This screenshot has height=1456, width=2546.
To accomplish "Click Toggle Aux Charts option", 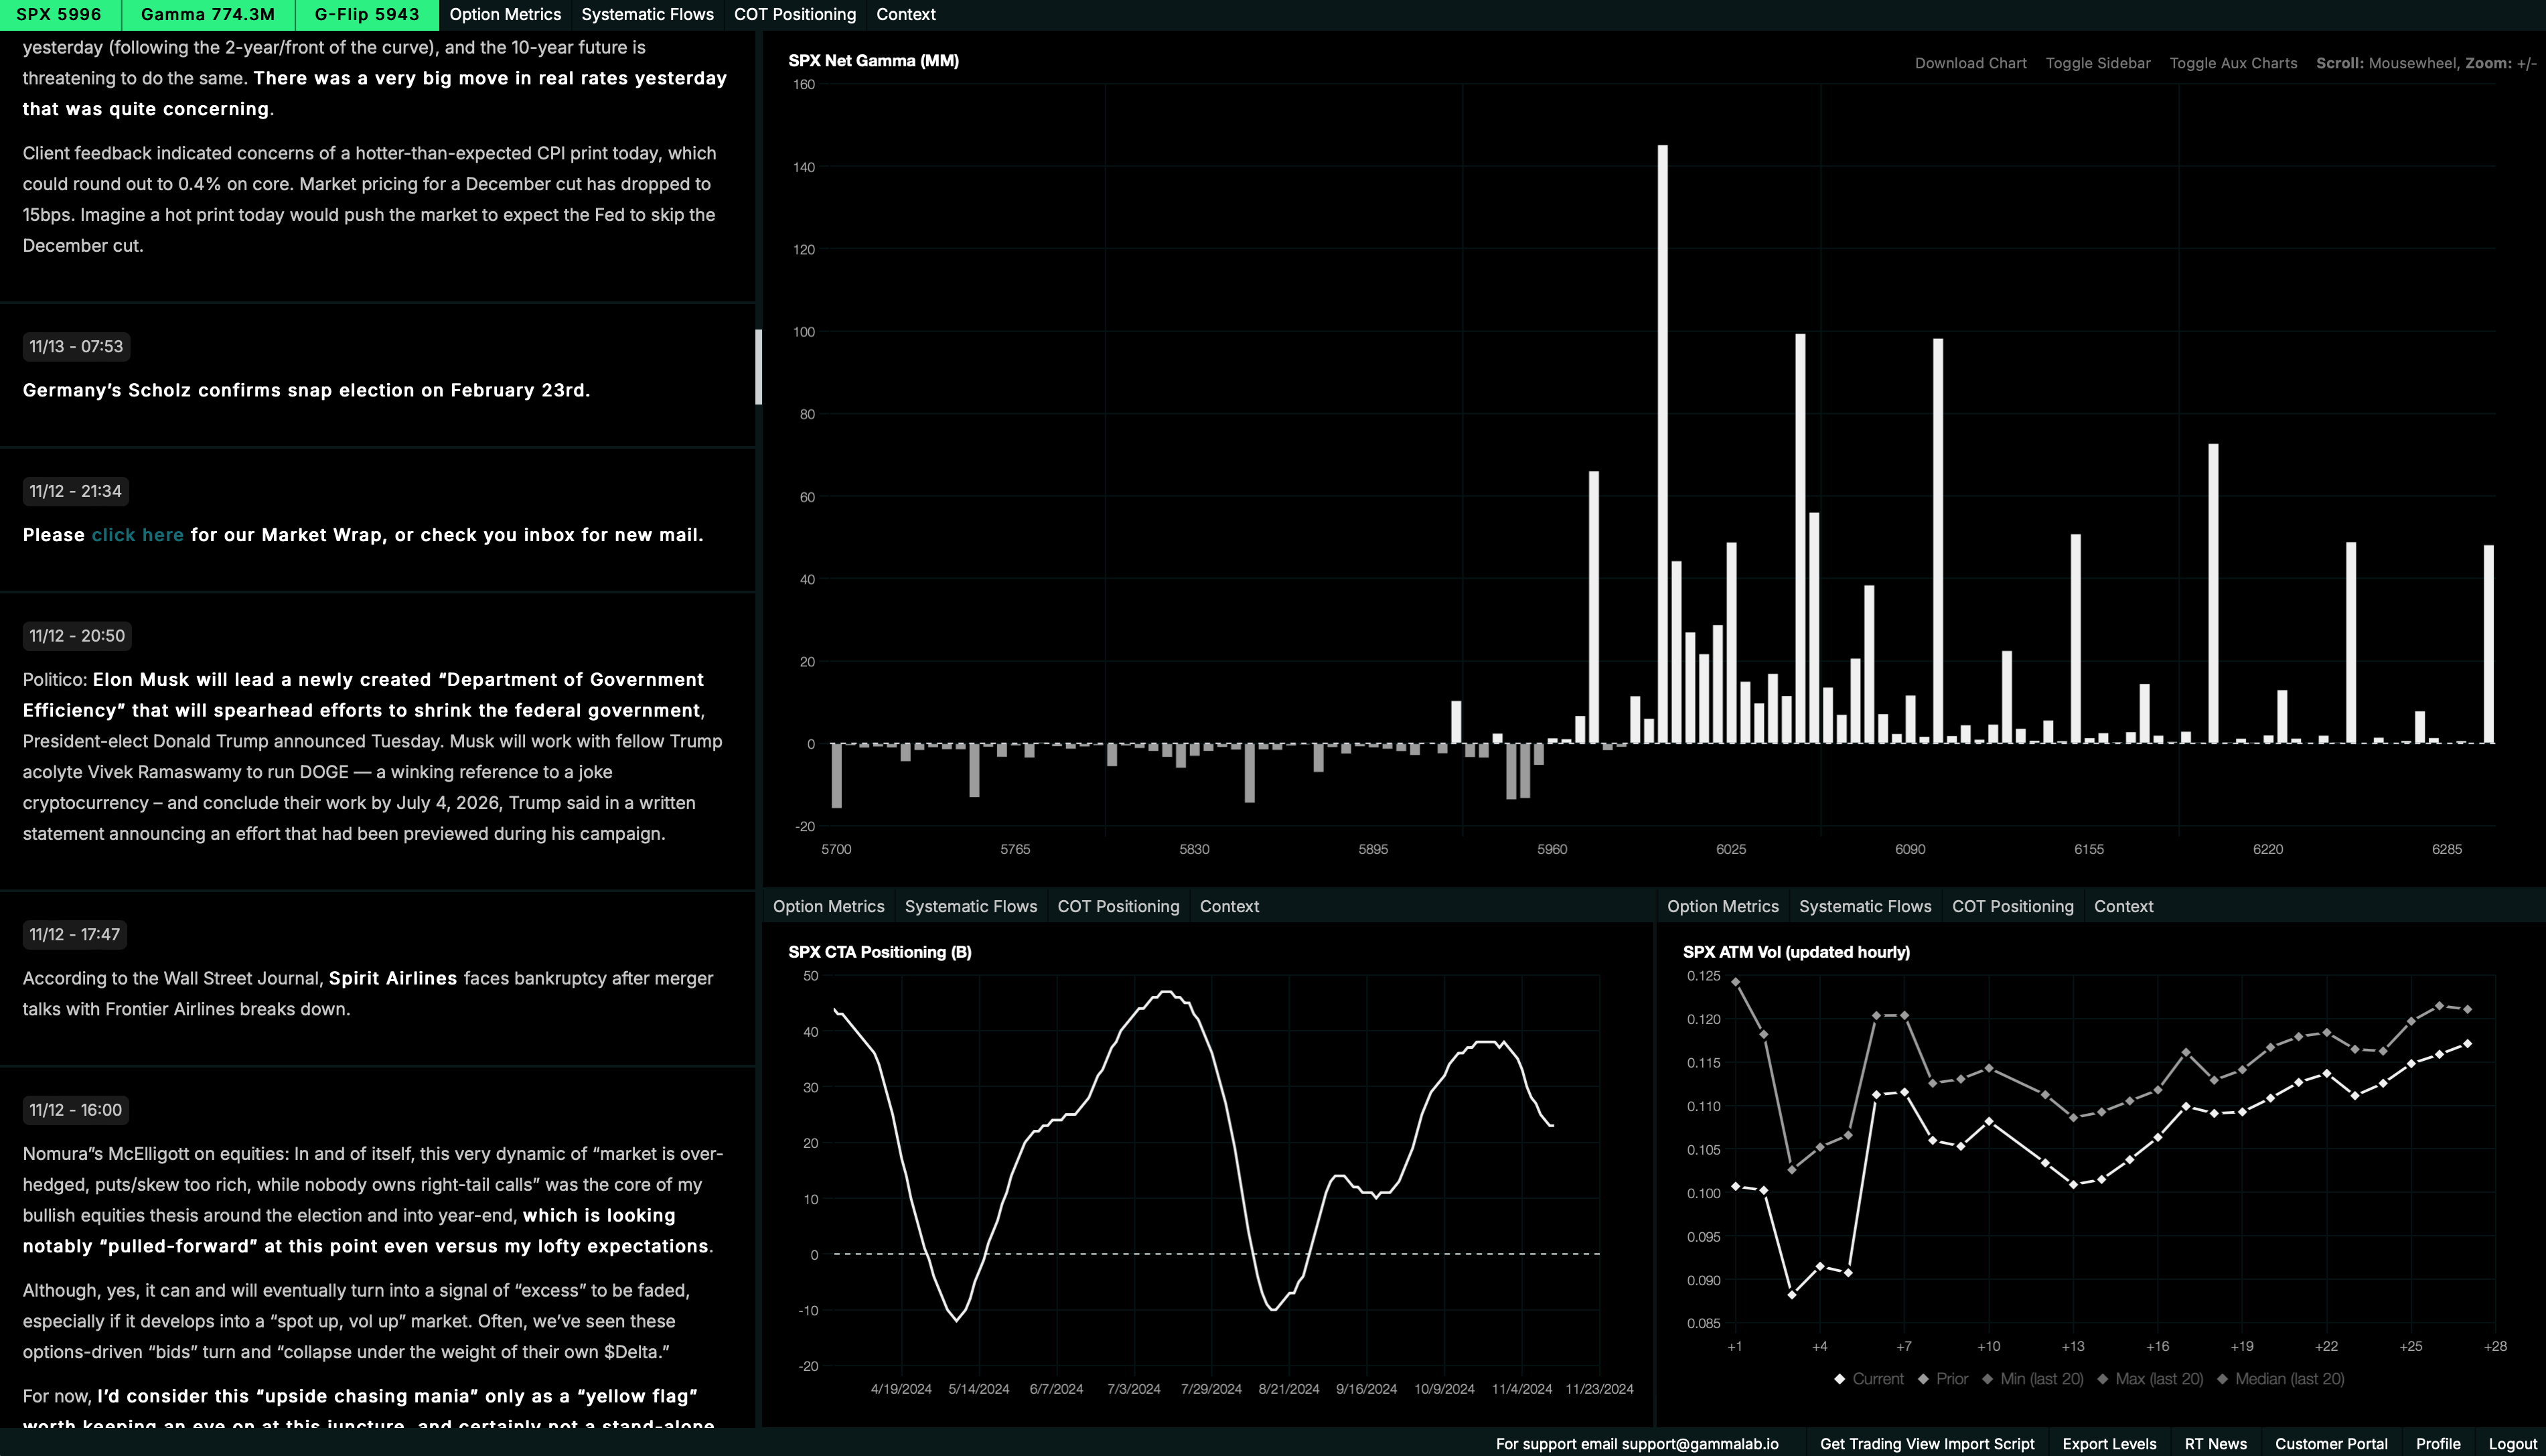I will [x=2232, y=63].
